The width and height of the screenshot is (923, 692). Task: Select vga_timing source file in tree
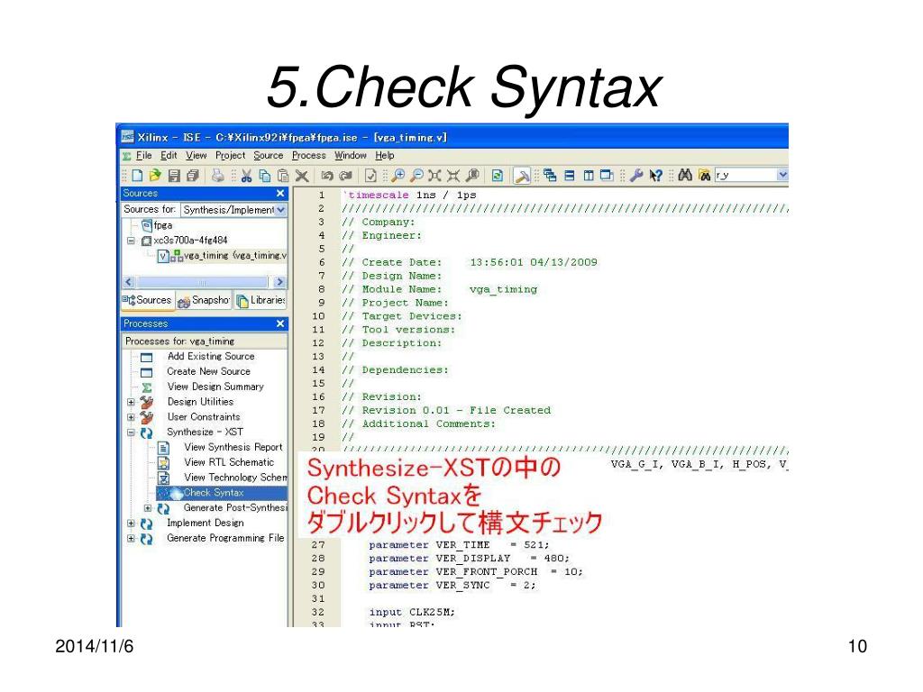click(222, 256)
